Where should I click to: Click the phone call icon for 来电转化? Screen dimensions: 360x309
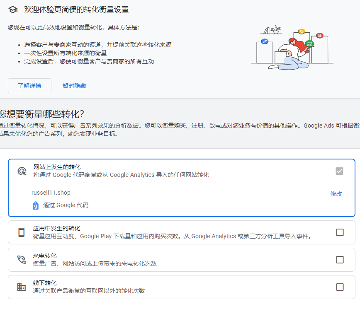22,260
